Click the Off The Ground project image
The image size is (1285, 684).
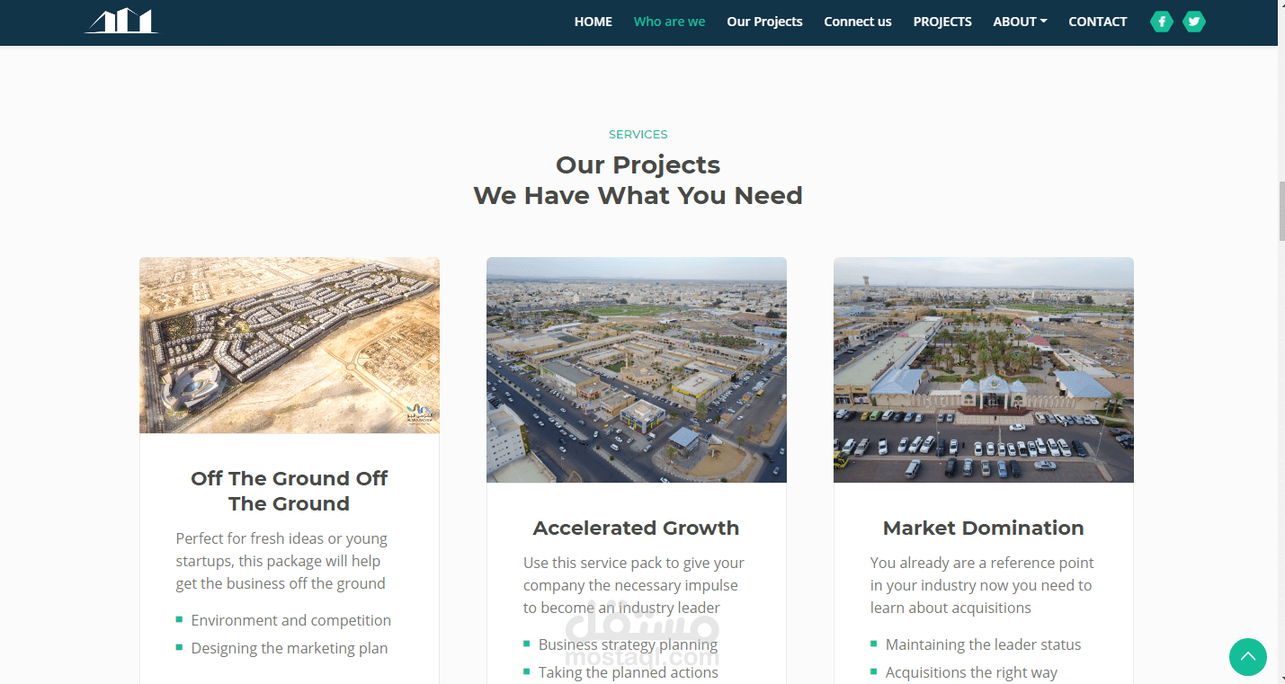(290, 345)
